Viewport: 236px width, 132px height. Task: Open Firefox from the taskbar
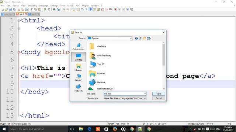point(115,129)
